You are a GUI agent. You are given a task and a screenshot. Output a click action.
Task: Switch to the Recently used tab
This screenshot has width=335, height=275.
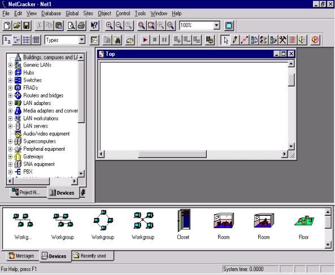click(93, 256)
